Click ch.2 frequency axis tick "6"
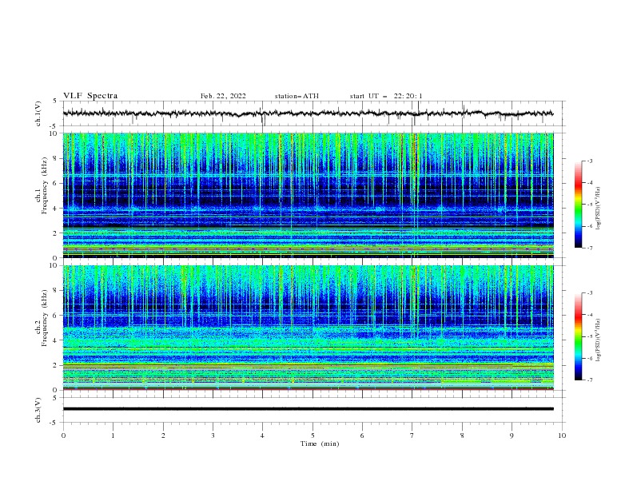The image size is (633, 489). pos(56,316)
